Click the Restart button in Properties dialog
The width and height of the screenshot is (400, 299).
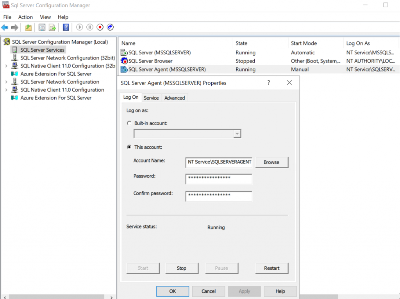point(271,268)
